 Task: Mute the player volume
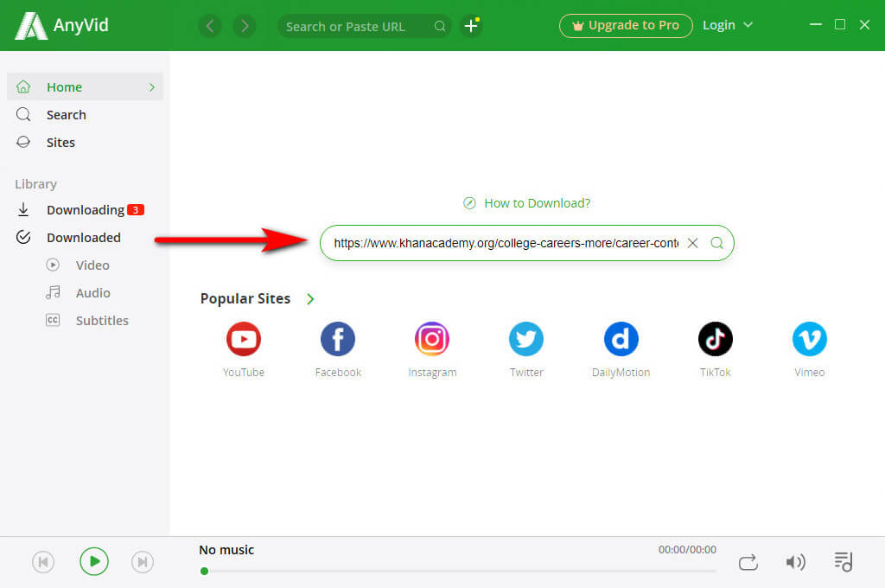coord(795,562)
